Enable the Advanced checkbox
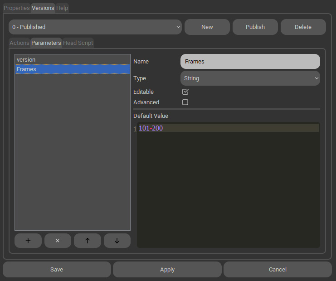 pyautogui.click(x=185, y=102)
